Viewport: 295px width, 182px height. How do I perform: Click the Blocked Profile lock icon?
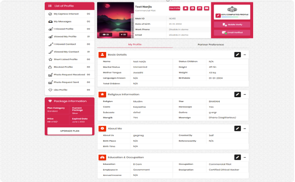tap(50, 67)
